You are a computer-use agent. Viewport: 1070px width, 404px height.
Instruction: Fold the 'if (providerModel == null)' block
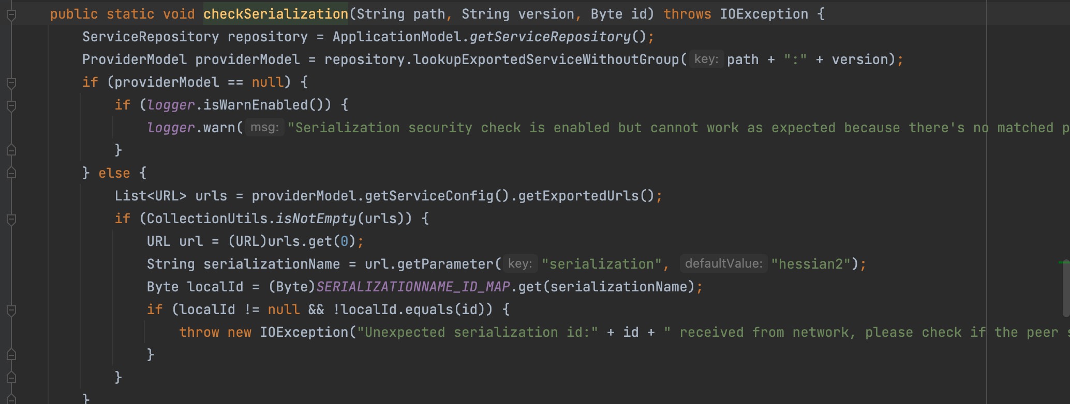click(x=11, y=83)
